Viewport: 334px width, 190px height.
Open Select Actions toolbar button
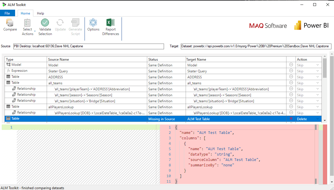pos(28,27)
